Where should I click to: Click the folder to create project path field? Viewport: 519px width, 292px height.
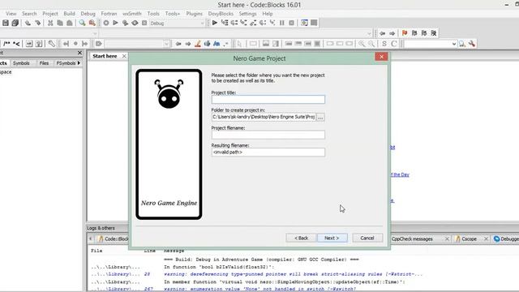pyautogui.click(x=264, y=117)
